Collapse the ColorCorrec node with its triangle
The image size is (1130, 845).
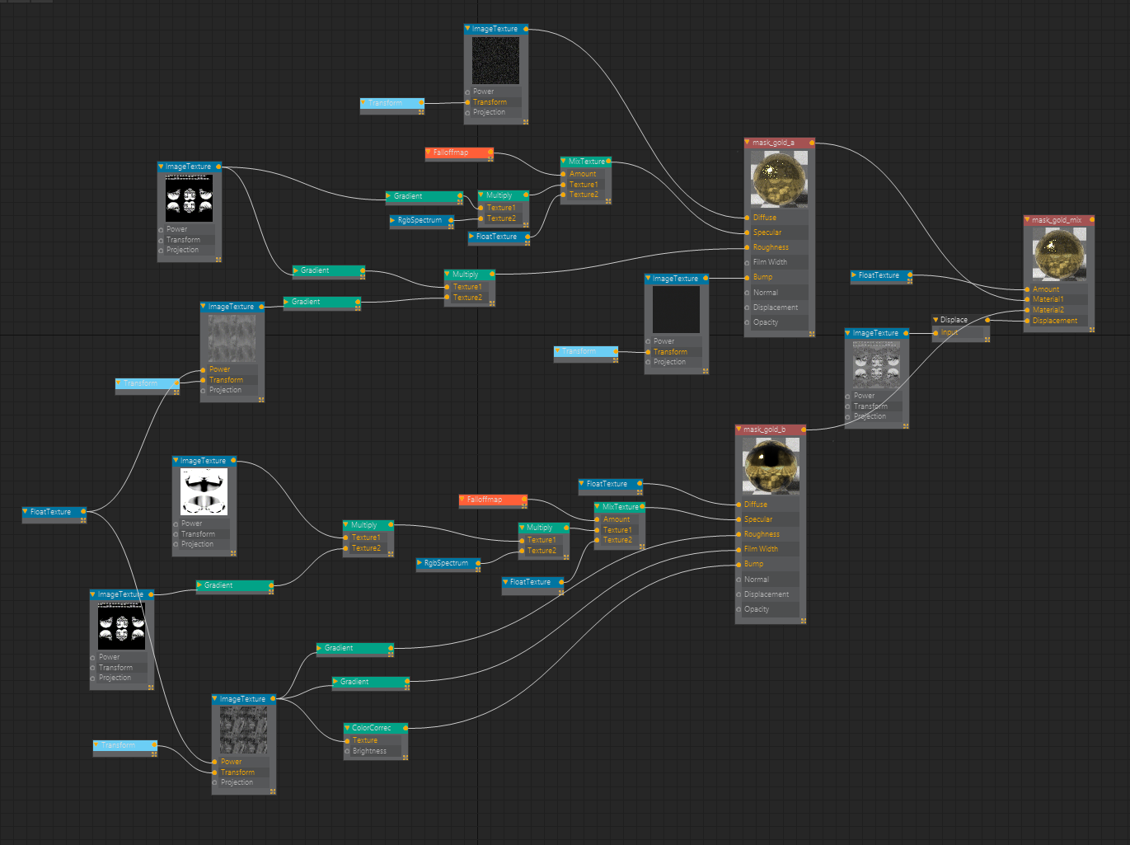pos(347,728)
